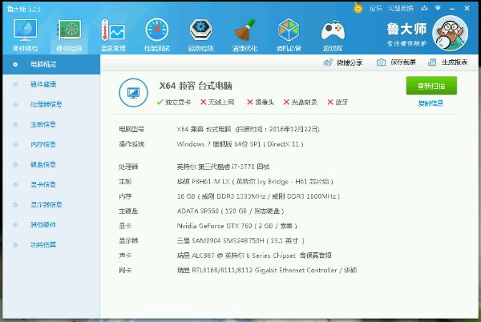This screenshot has height=322, width=481.
Task: Click 保存截屏 save screenshot
Action: 396,62
